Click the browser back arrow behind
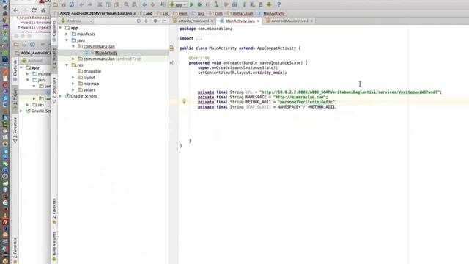The height and width of the screenshot is (264, 469). [x=16, y=10]
